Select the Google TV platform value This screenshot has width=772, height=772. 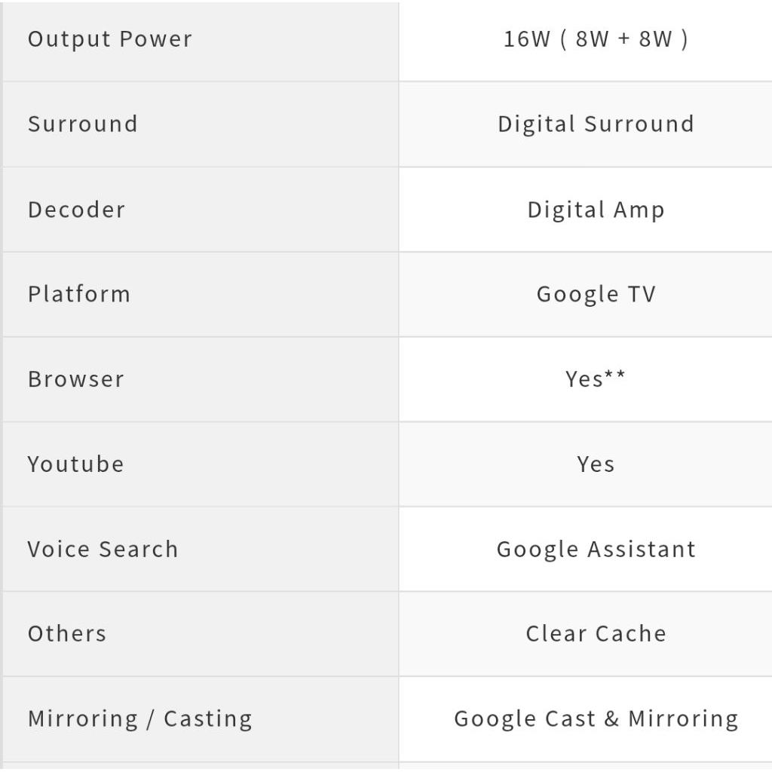(596, 293)
